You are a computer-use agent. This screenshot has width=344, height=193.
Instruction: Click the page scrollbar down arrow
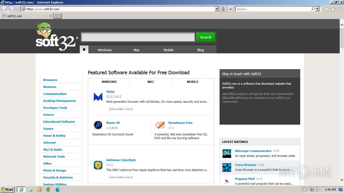342,180
